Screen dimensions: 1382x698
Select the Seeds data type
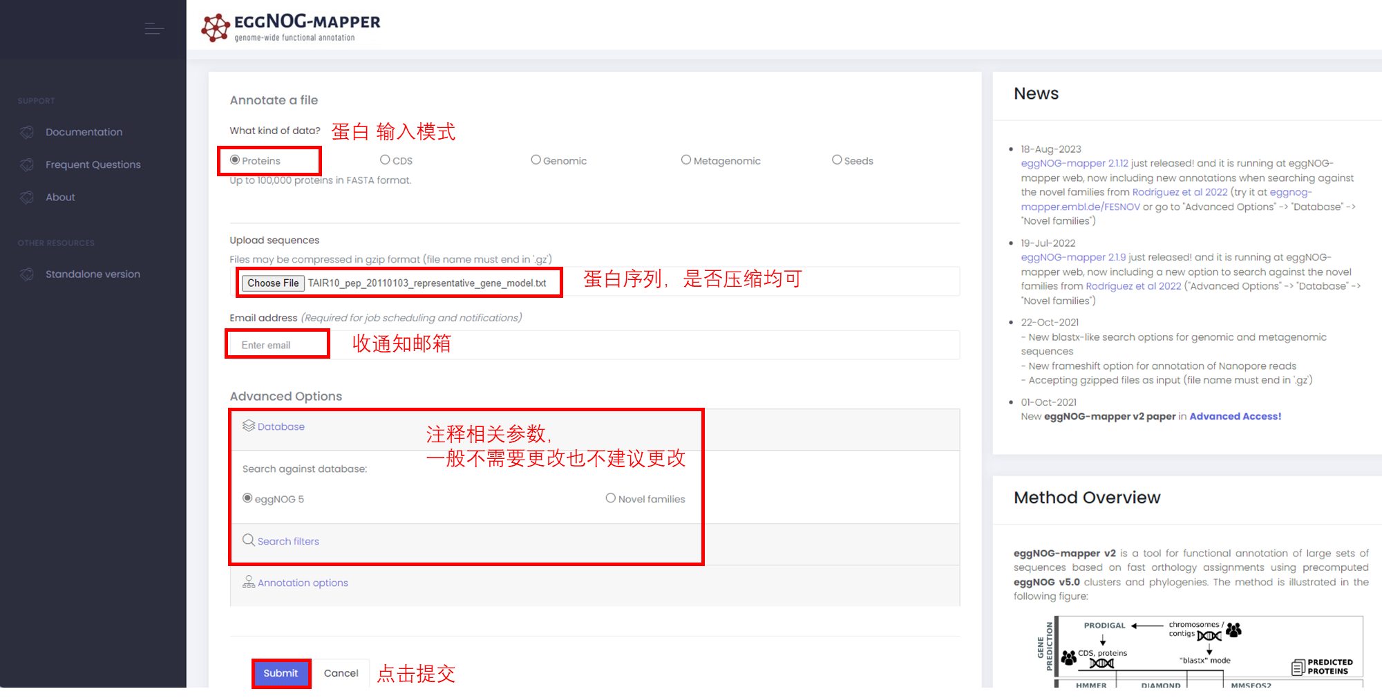[837, 160]
